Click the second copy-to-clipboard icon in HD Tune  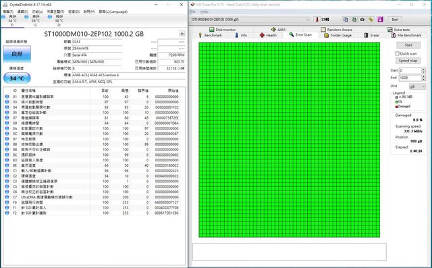point(354,20)
